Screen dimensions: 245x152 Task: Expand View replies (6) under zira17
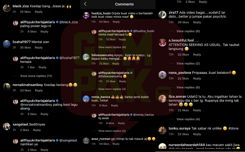pyautogui.click(x=188, y=31)
